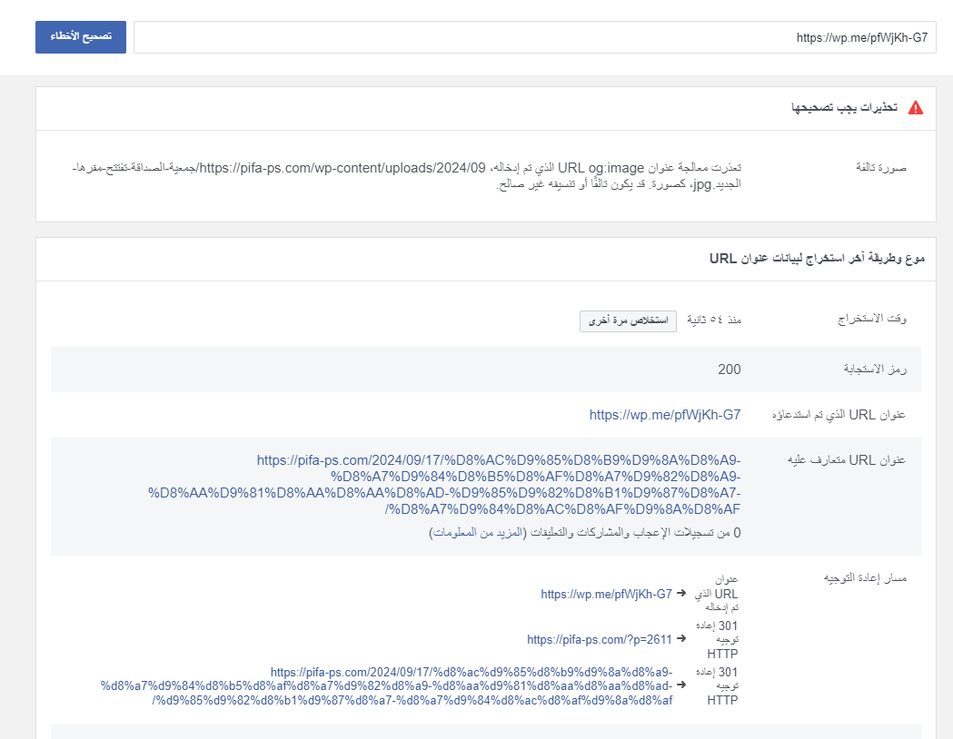
Task: Click the response code value 200
Action: pos(729,369)
